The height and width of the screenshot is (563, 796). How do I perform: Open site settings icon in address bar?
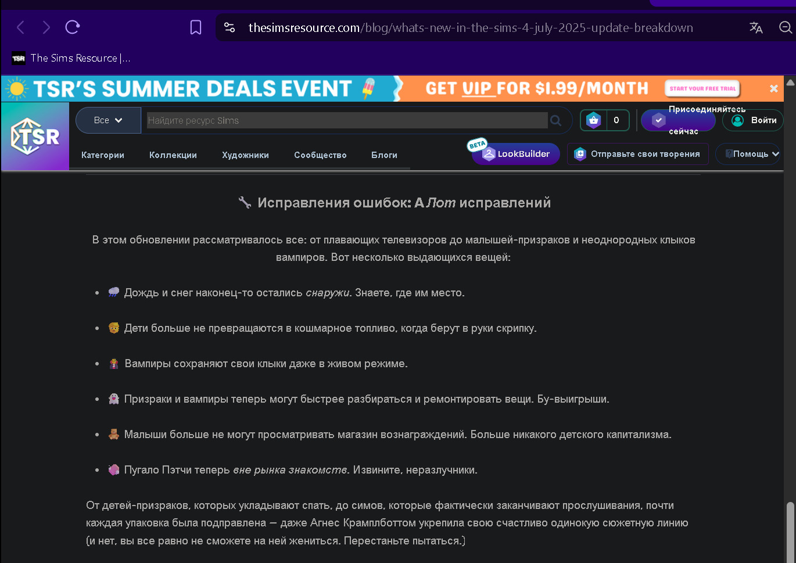(230, 27)
